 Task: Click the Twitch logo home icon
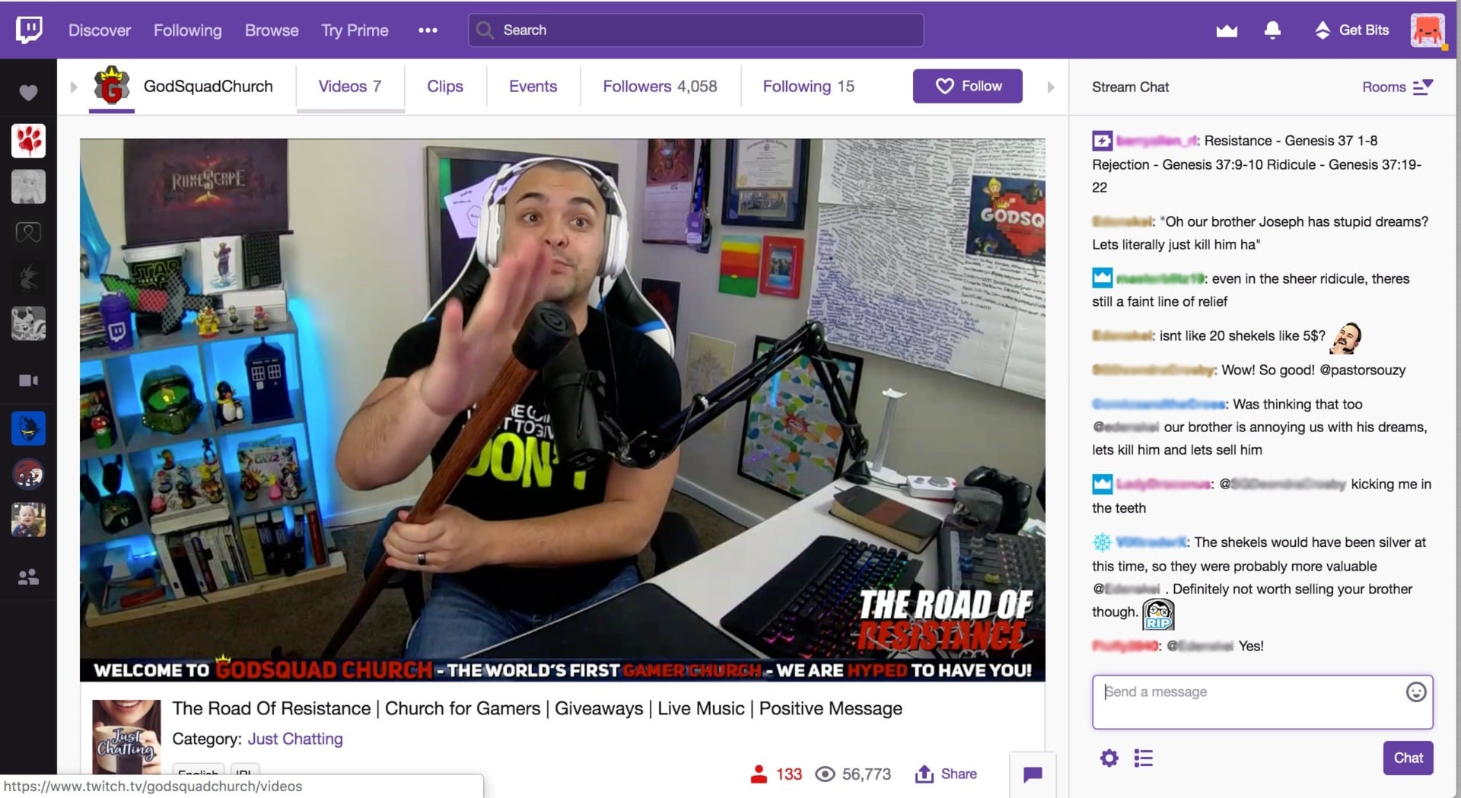[x=29, y=30]
